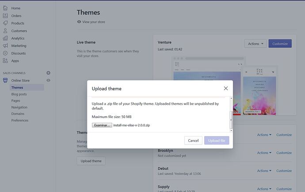Click Examinar to browse for file
The image size is (305, 192).
(x=102, y=125)
